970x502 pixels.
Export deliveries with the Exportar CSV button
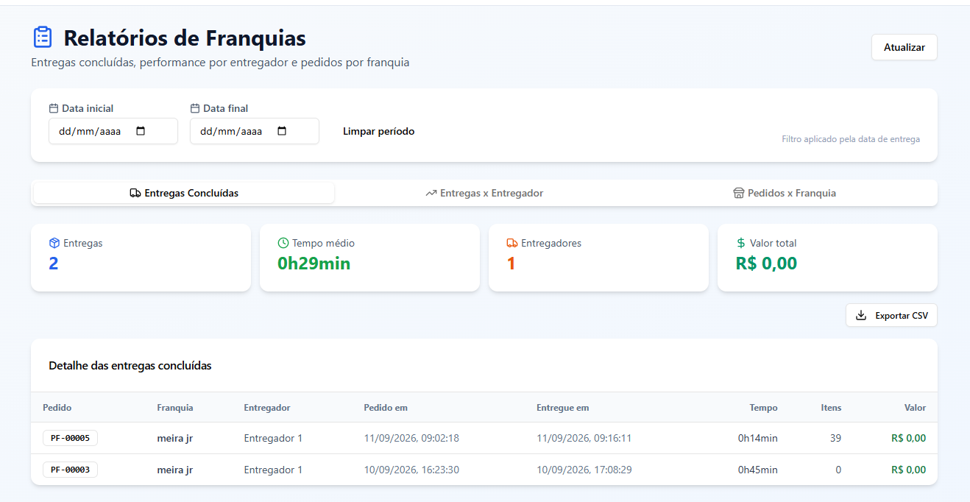[x=891, y=315]
